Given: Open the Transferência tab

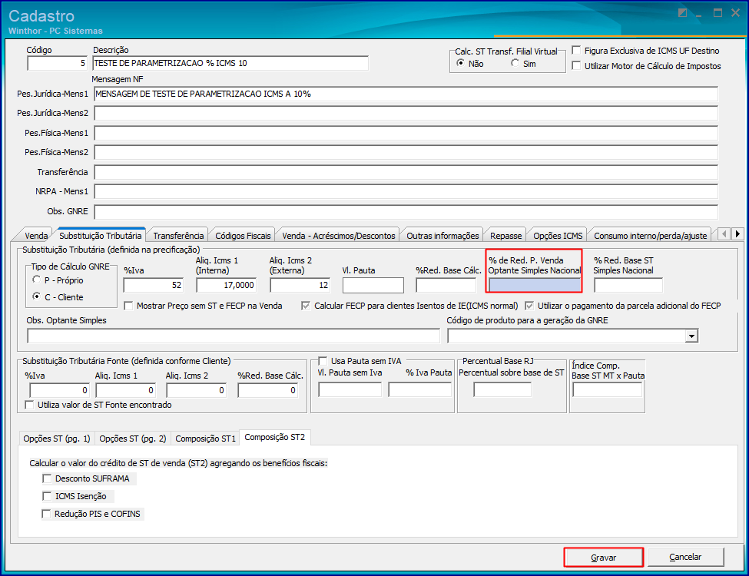Looking at the screenshot, I should 178,236.
